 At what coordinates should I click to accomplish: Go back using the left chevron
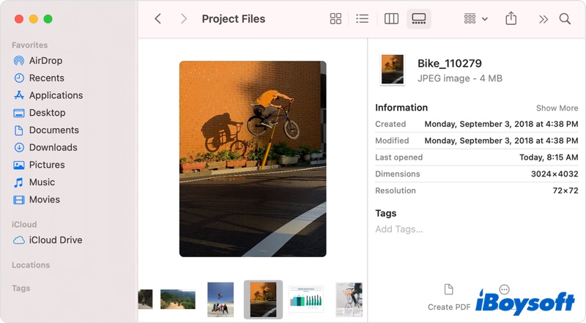157,19
